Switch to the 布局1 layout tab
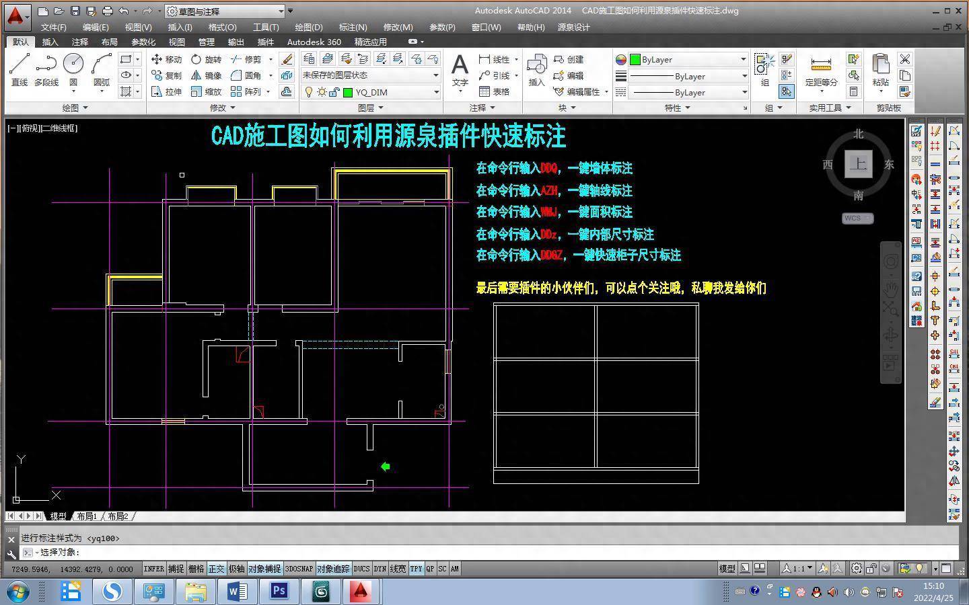This screenshot has height=605, width=969. coord(87,516)
